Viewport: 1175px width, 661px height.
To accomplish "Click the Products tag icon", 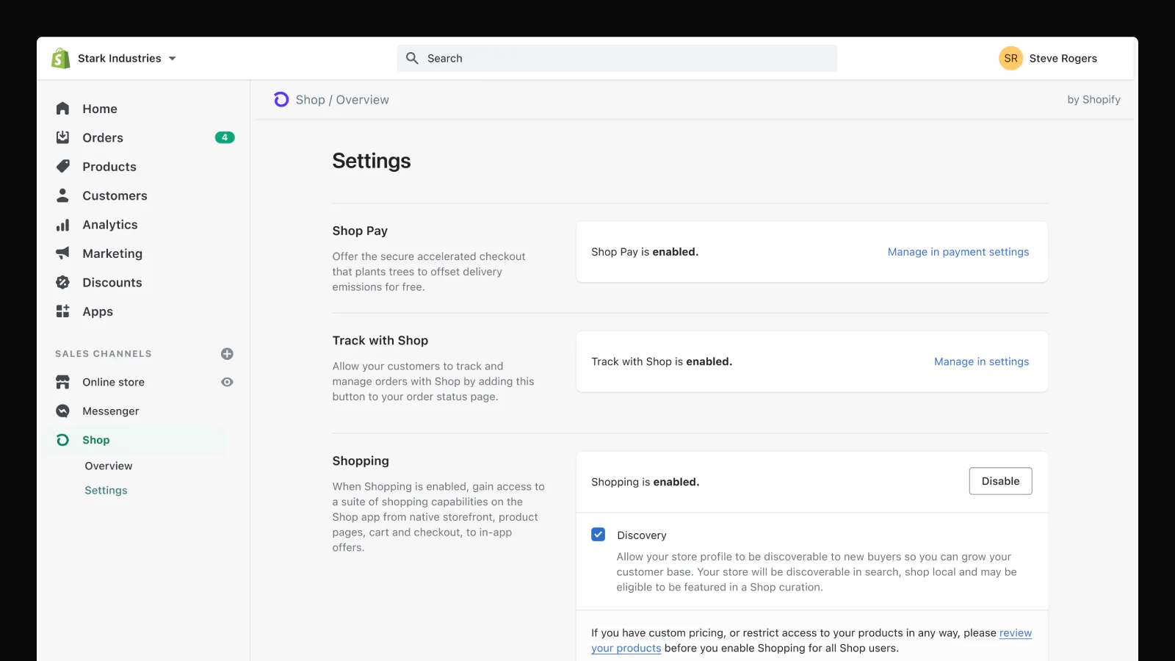I will click(x=62, y=166).
